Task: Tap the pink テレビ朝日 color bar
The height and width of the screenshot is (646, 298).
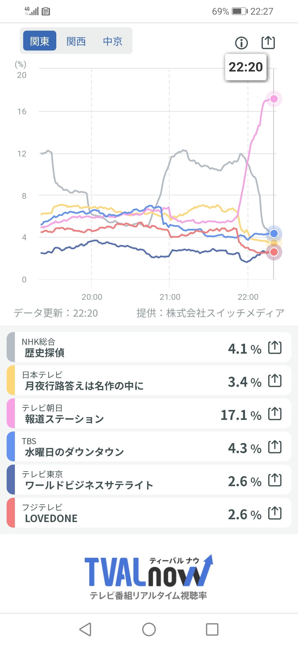Action: point(11,414)
